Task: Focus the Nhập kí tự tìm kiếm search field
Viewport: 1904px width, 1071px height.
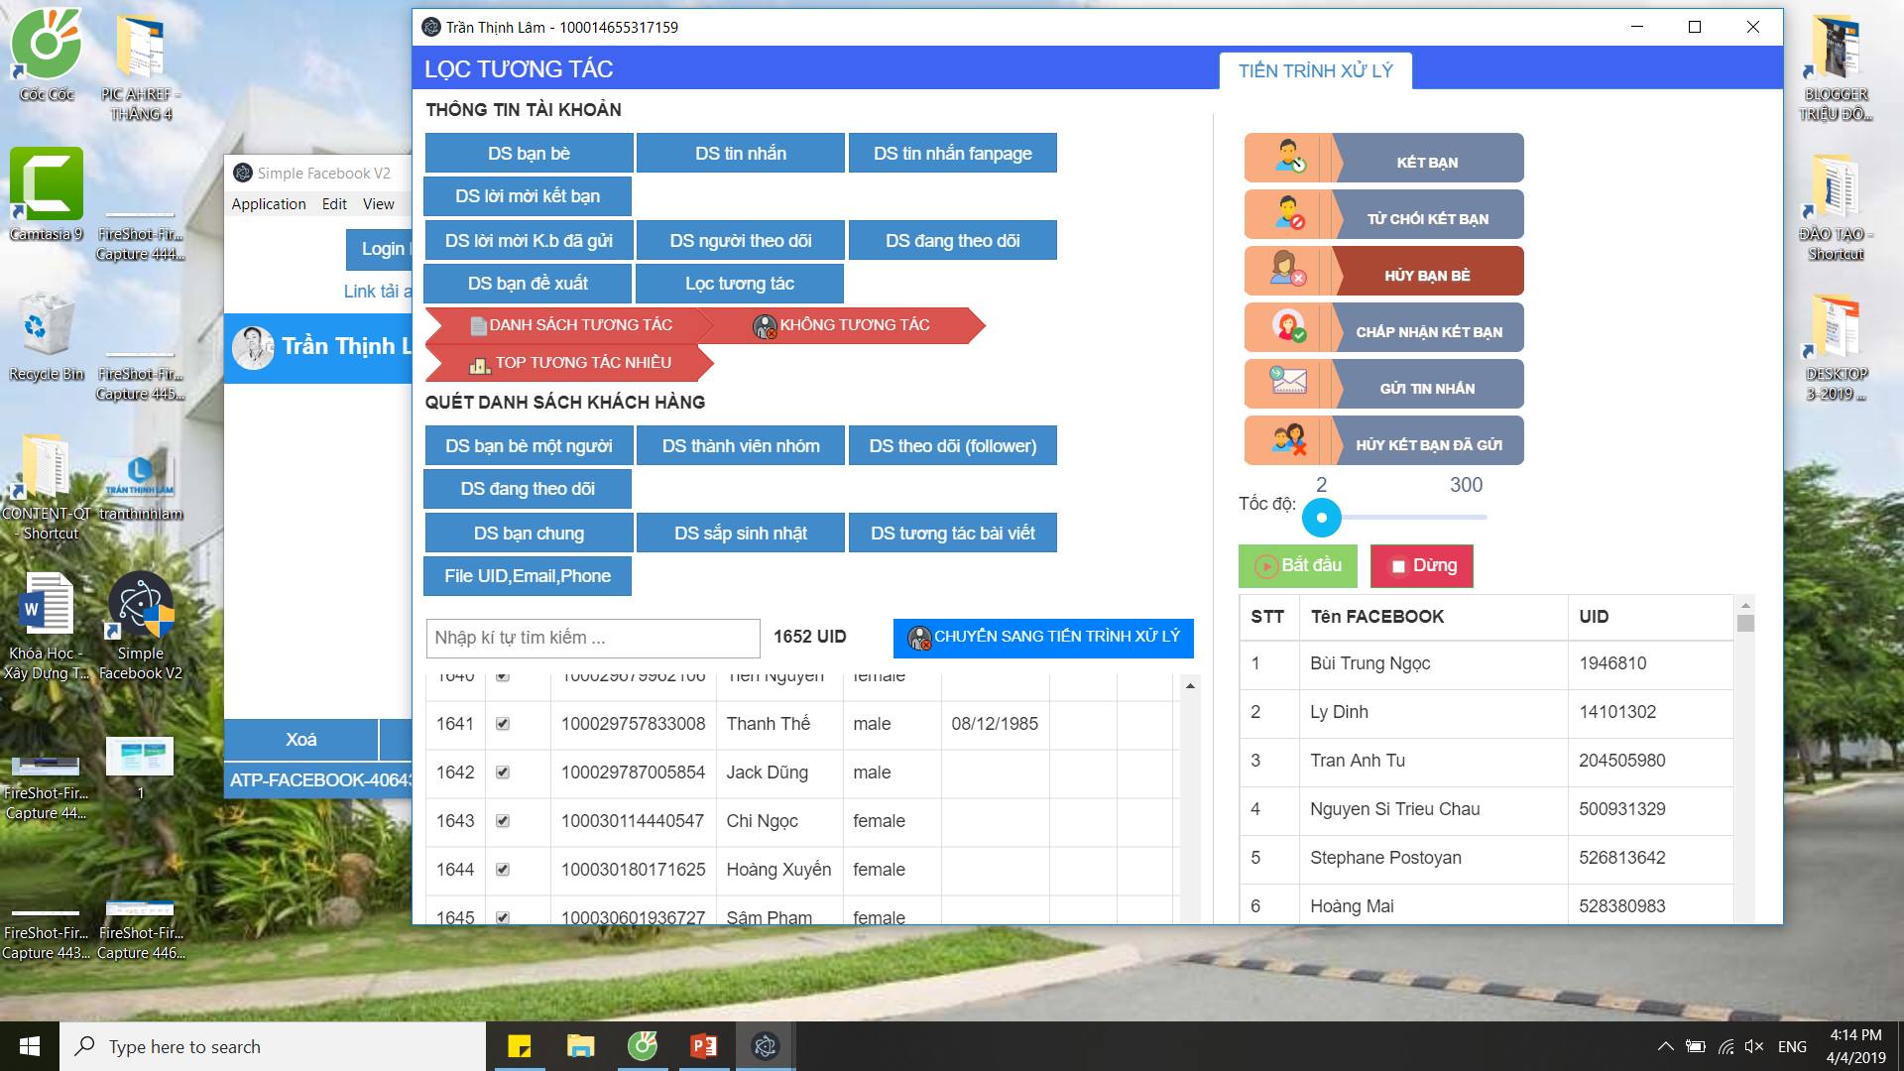Action: pyautogui.click(x=592, y=638)
